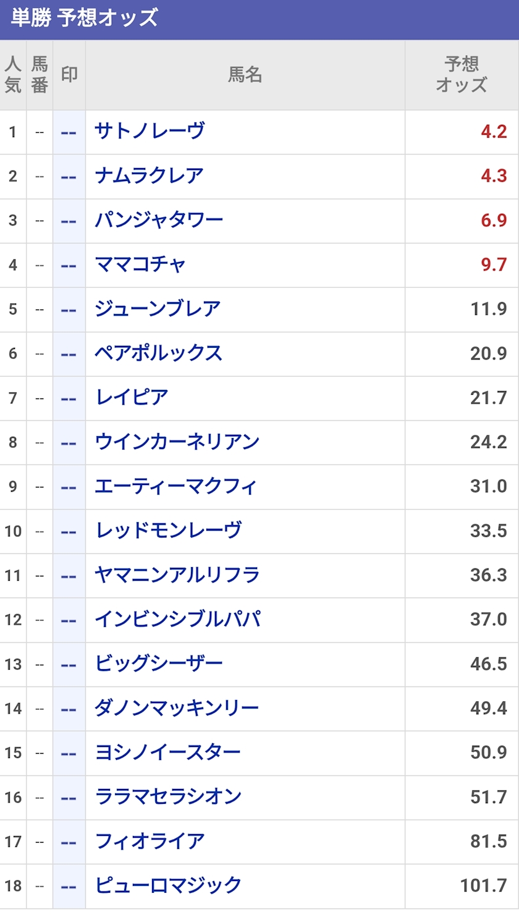Set mark for サトノレーヴ row
The image size is (519, 915).
click(x=69, y=132)
